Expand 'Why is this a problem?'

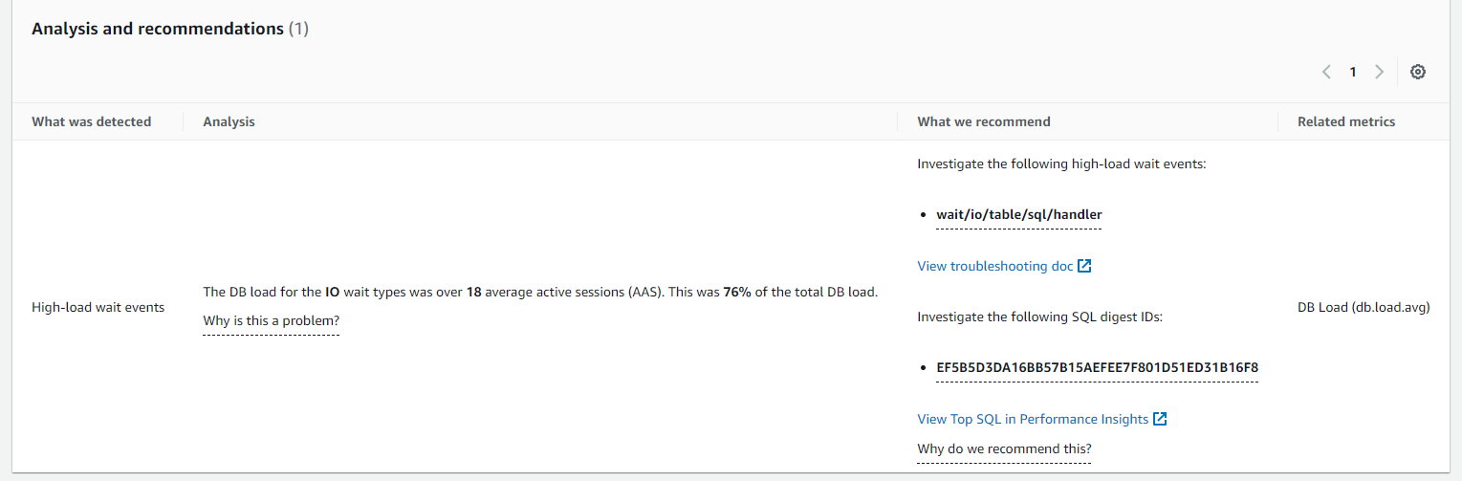(271, 321)
